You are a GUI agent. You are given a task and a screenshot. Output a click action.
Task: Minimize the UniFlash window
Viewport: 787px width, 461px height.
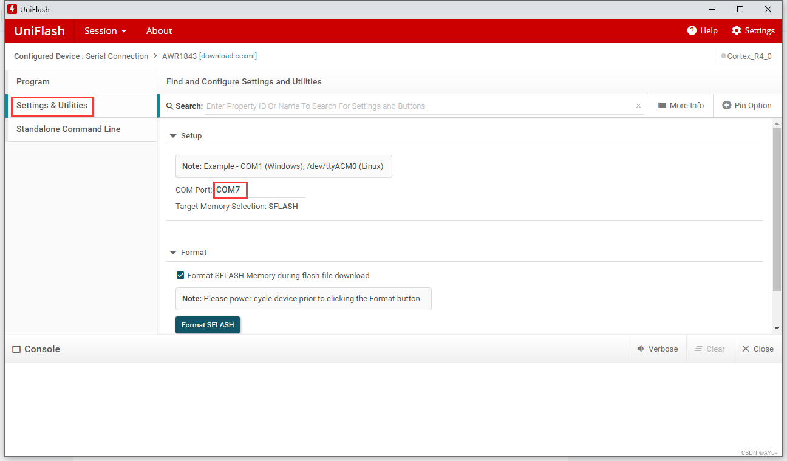click(712, 9)
